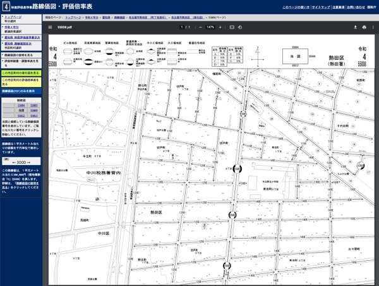The height and width of the screenshot is (286, 379).
Task: Download the PDF using the download icon
Action: coord(355,27)
